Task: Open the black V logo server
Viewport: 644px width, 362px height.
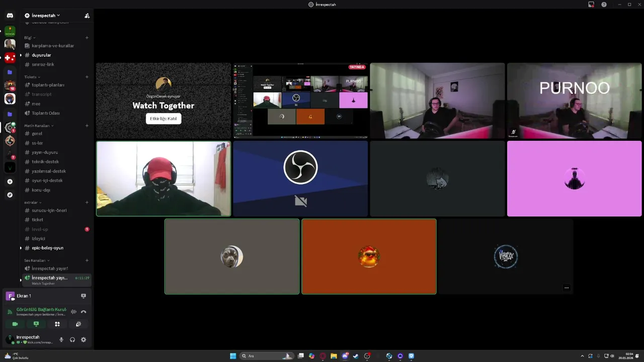Action: click(x=10, y=167)
